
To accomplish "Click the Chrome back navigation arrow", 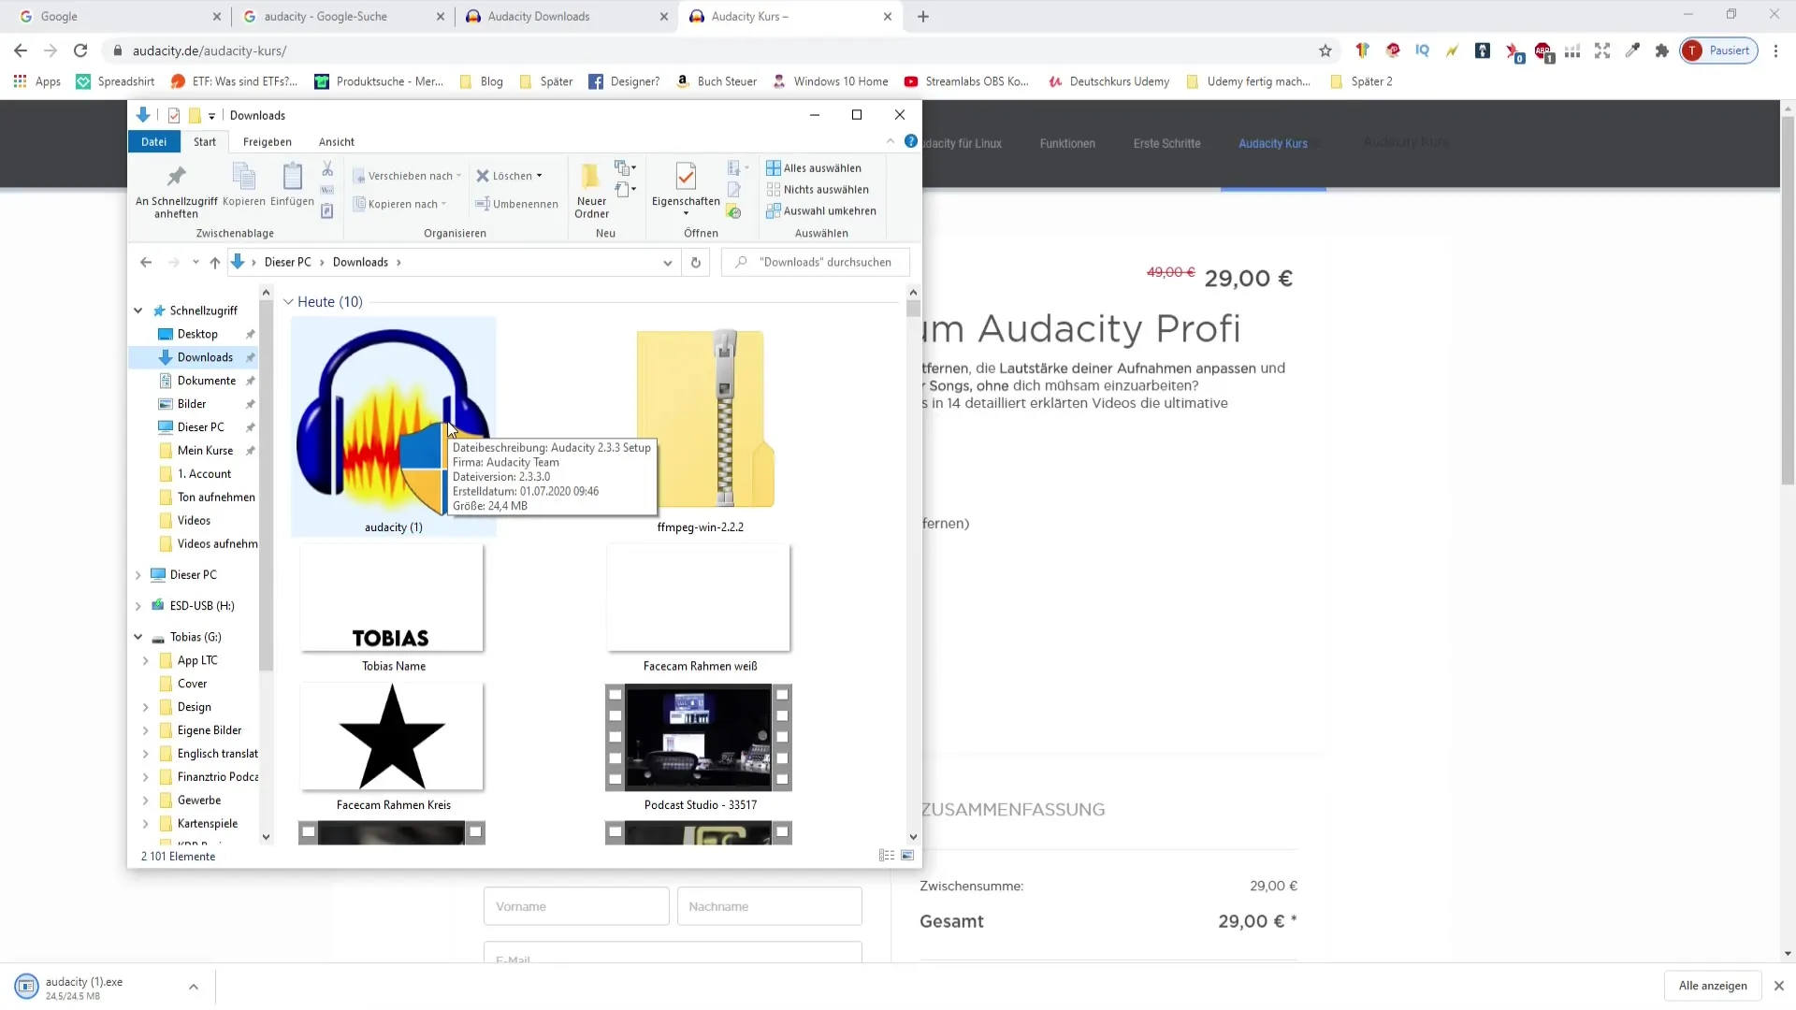I will pyautogui.click(x=21, y=50).
